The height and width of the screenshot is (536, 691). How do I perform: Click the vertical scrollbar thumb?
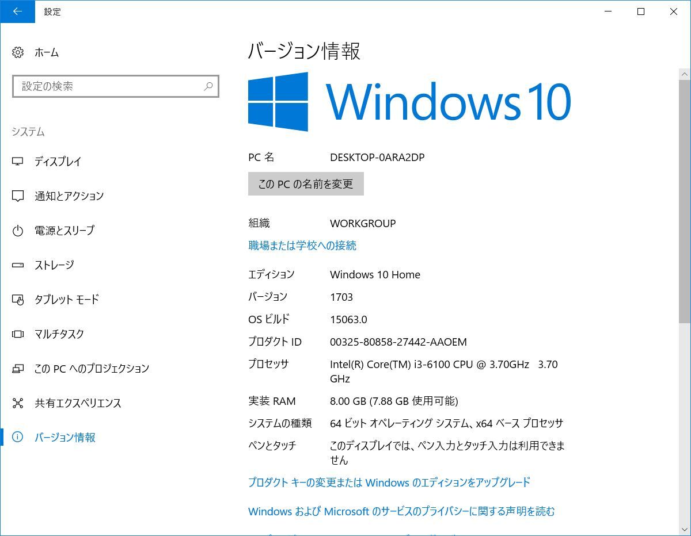pyautogui.click(x=685, y=201)
